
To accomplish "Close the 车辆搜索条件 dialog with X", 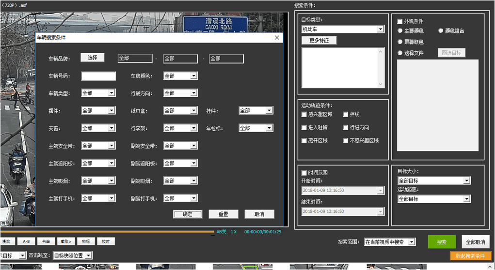I will [277, 37].
